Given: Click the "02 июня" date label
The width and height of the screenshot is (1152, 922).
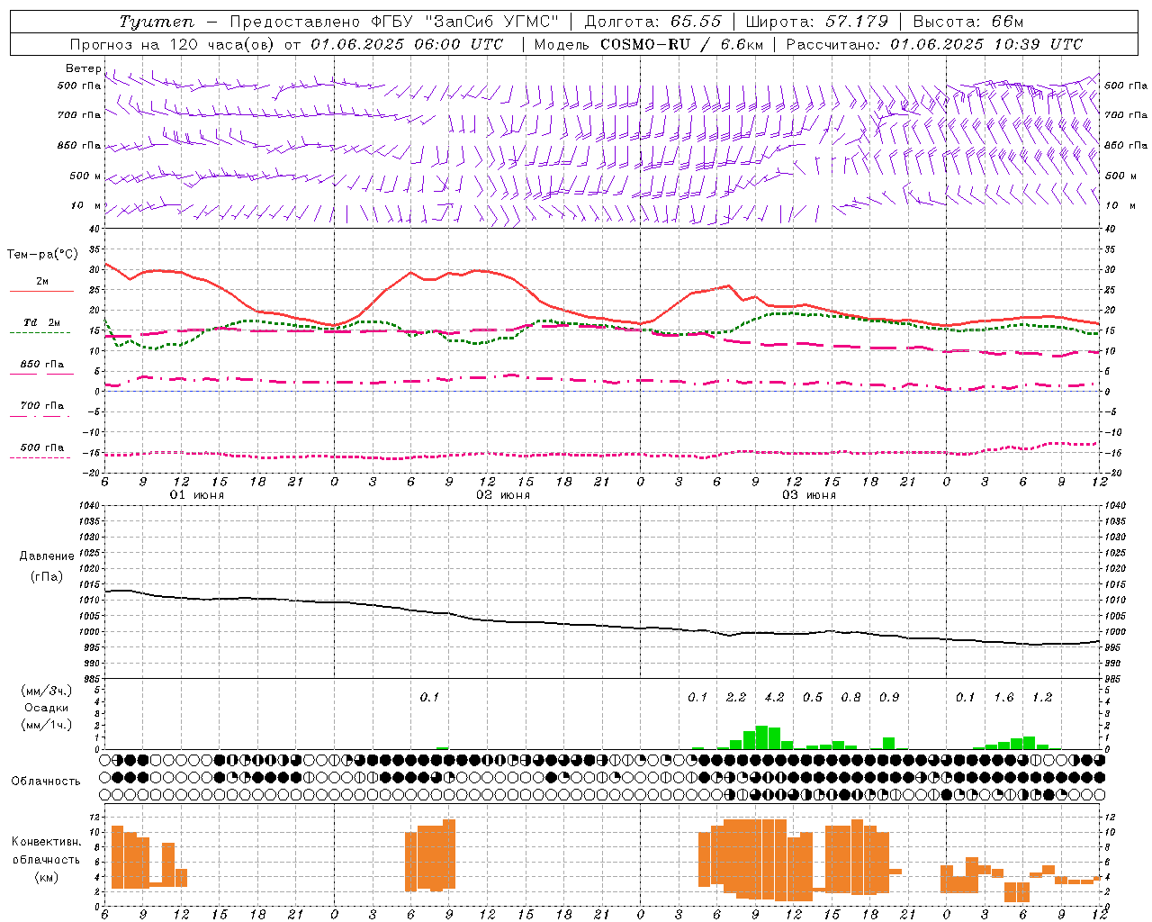Looking at the screenshot, I should pyautogui.click(x=503, y=494).
